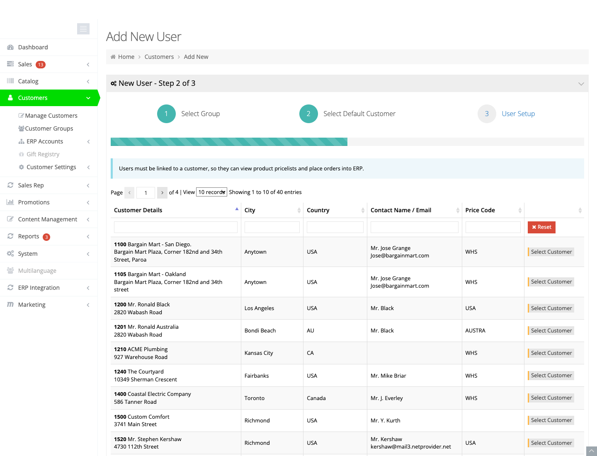The height and width of the screenshot is (456, 597).
Task: Click the Reports refresh icon
Action: 10,236
